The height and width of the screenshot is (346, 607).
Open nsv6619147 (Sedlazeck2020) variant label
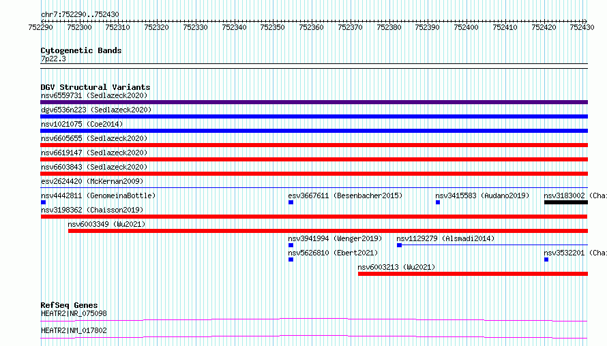[x=94, y=153]
